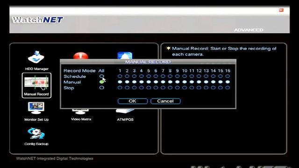Select Stop for channel 11
299x168 pixels.
192,88
